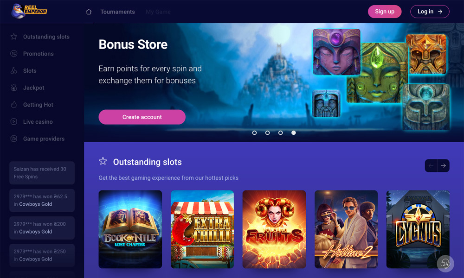The image size is (464, 278).
Task: Click the home icon in top navigation
Action: point(89,12)
